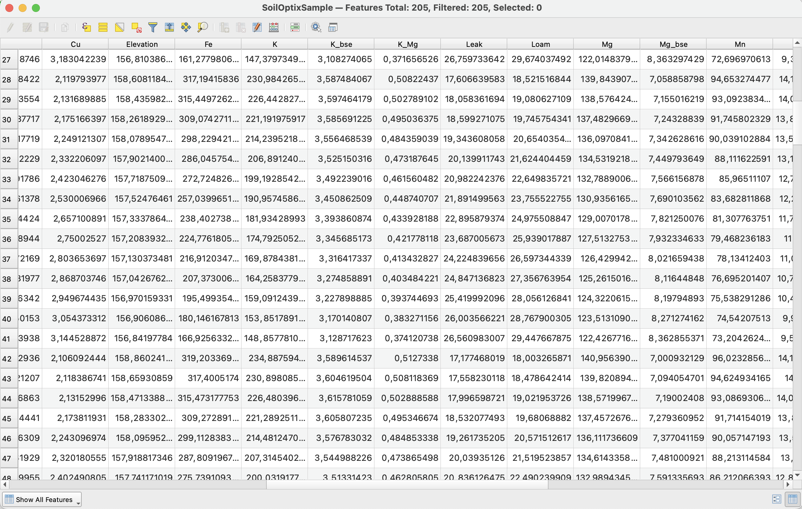Switch to form view button
This screenshot has height=509, width=802.
tap(776, 499)
